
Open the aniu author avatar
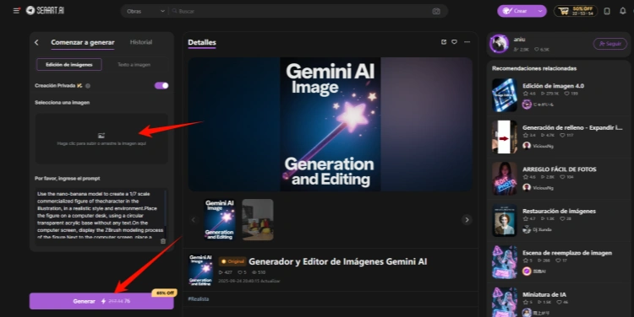[x=499, y=44]
